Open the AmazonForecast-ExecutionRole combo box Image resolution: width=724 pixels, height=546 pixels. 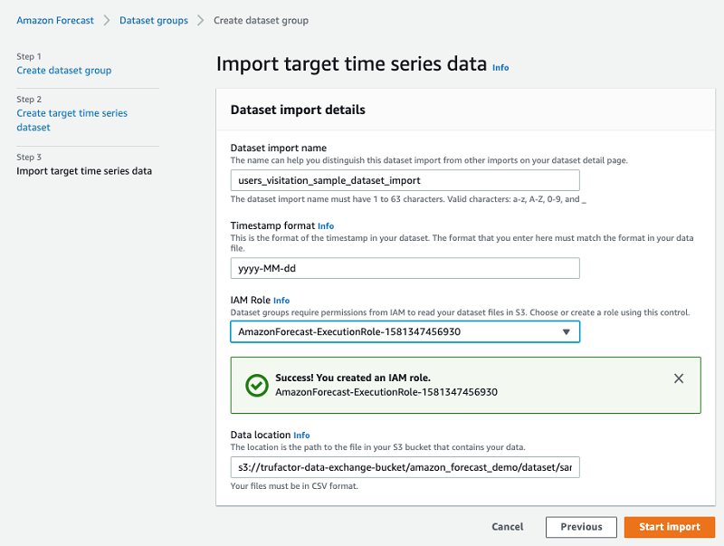click(398, 332)
